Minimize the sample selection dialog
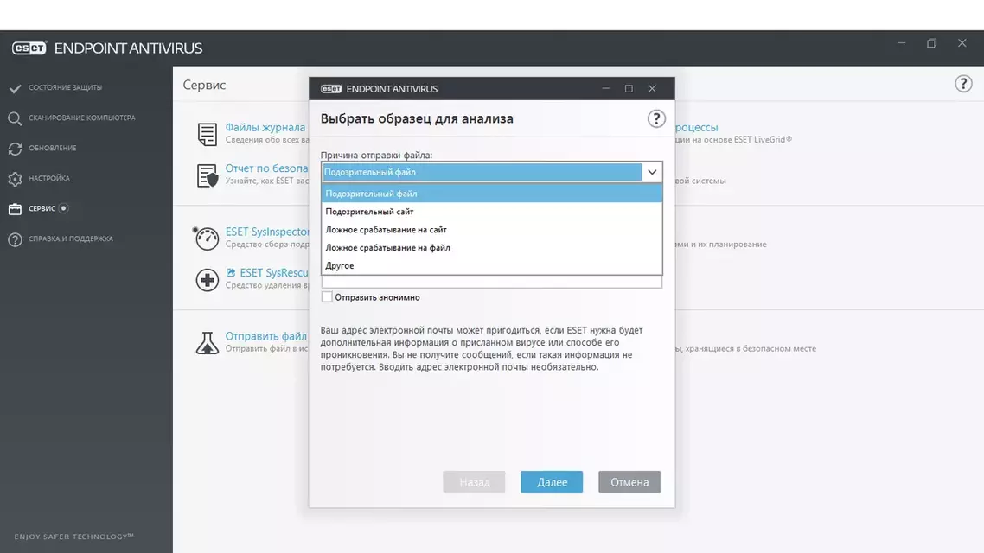The width and height of the screenshot is (984, 553). pos(605,88)
